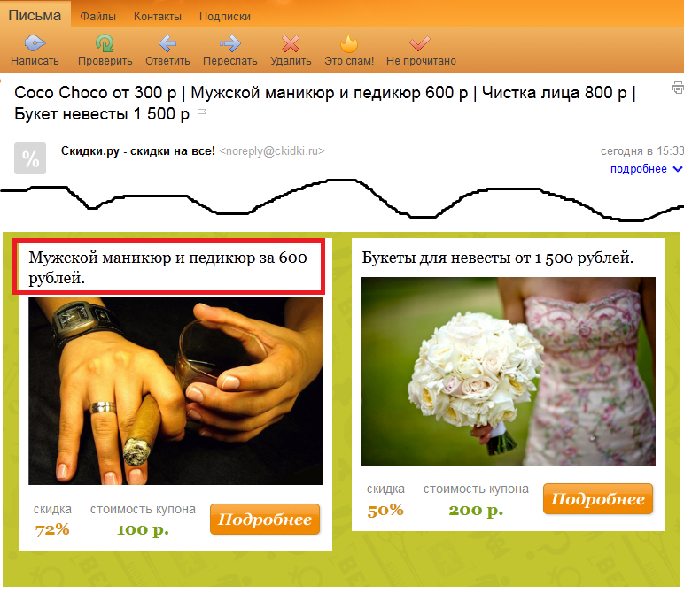Reply using the Ответить arrow icon

167,43
